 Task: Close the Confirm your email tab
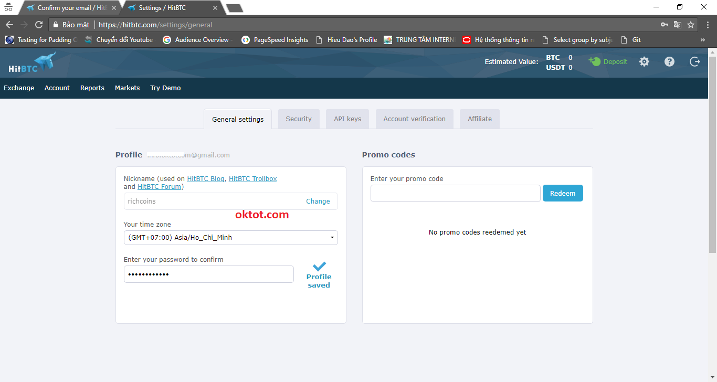click(114, 8)
